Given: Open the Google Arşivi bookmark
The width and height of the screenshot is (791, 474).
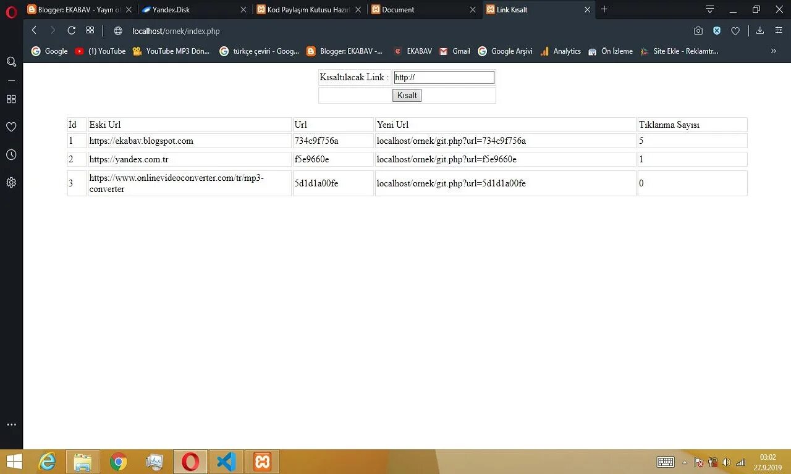Looking at the screenshot, I should click(505, 51).
